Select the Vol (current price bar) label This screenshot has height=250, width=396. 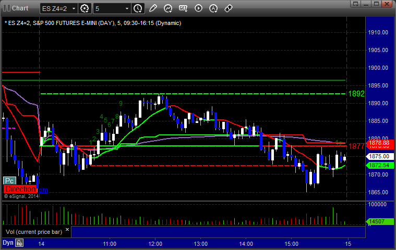click(x=34, y=232)
